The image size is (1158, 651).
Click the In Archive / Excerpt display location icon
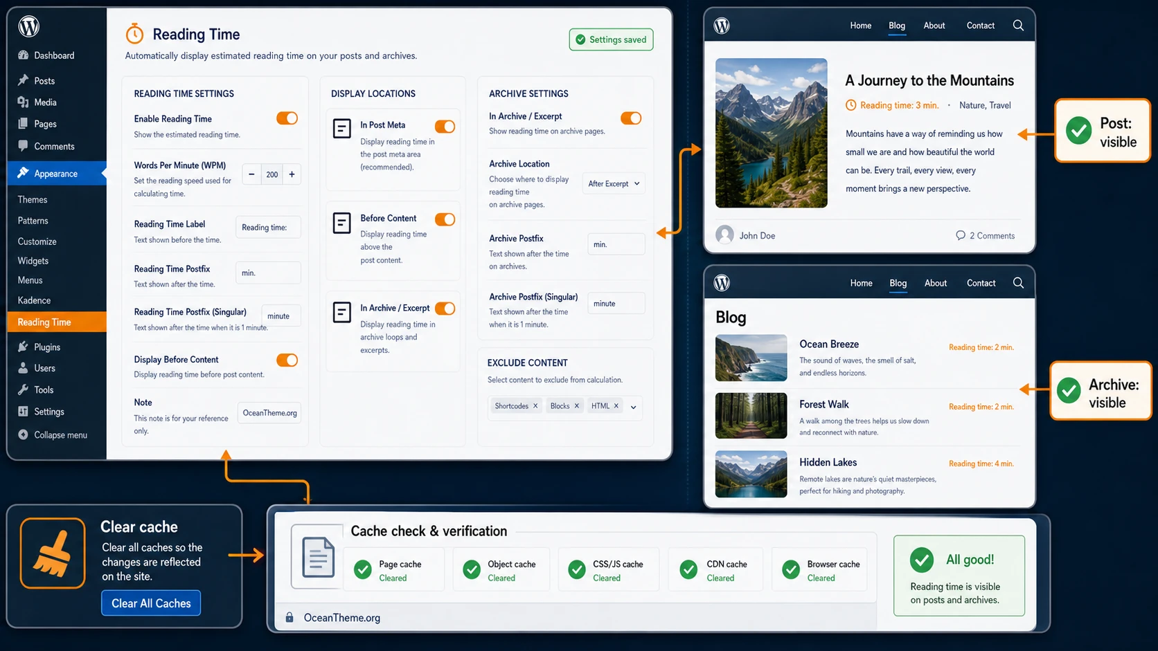tap(342, 312)
